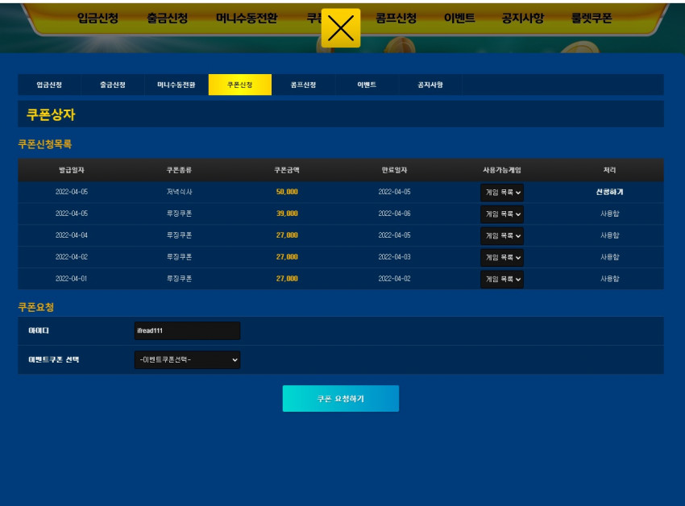Open 입금신청 in the gold header menu
The width and height of the screenshot is (685, 506).
click(x=98, y=19)
